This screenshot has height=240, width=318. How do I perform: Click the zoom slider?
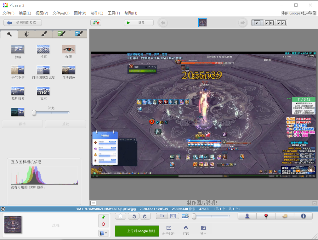(x=211, y=216)
